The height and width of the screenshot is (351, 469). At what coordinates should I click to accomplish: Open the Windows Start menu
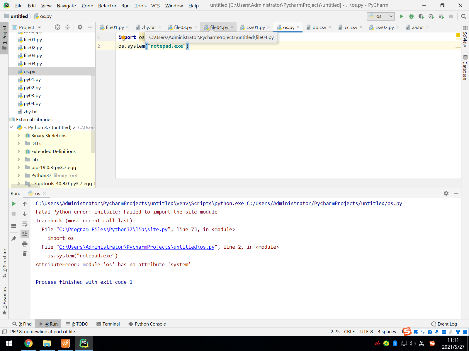pyautogui.click(x=9, y=343)
